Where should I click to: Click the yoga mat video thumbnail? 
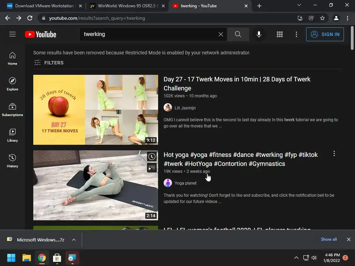(96, 185)
